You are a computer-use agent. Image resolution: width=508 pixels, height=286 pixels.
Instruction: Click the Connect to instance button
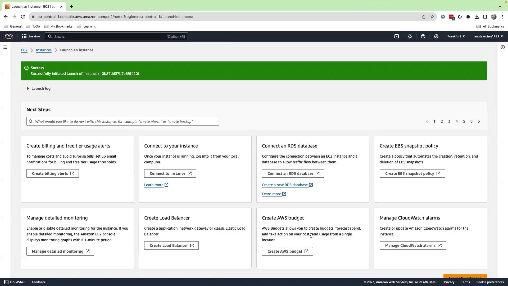pyautogui.click(x=170, y=173)
